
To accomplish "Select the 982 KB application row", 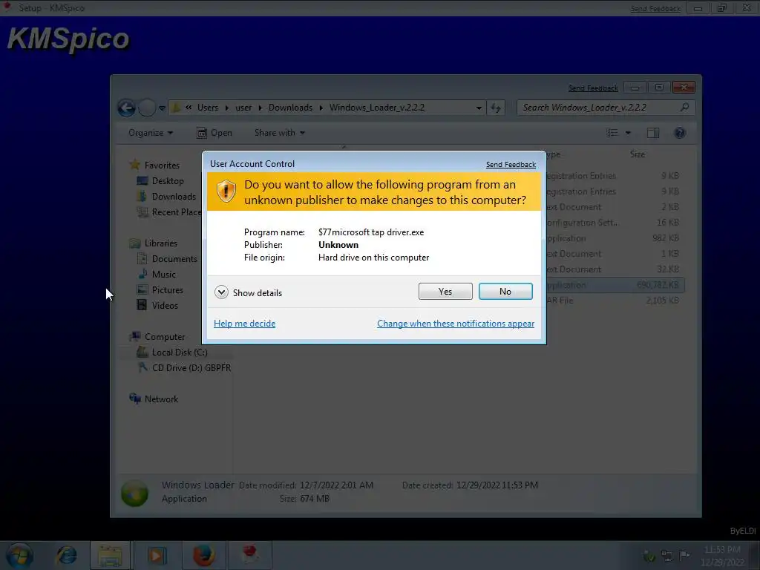I will tap(615, 238).
